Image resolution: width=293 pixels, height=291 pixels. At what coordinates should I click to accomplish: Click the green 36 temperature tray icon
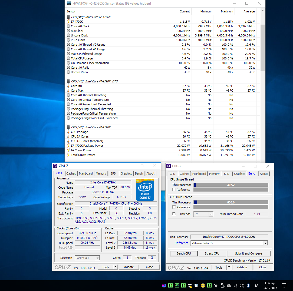[177, 286]
